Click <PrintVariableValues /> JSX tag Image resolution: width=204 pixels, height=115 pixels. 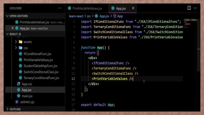[112, 79]
